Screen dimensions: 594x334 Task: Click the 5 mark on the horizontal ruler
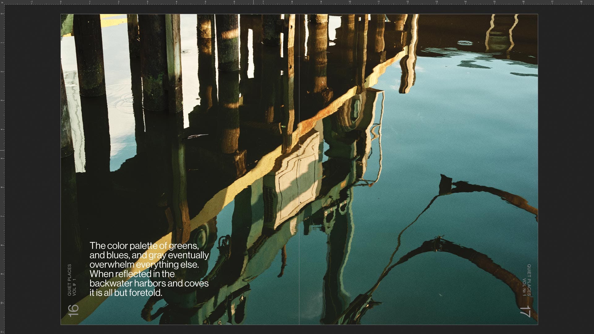[x=205, y=2]
